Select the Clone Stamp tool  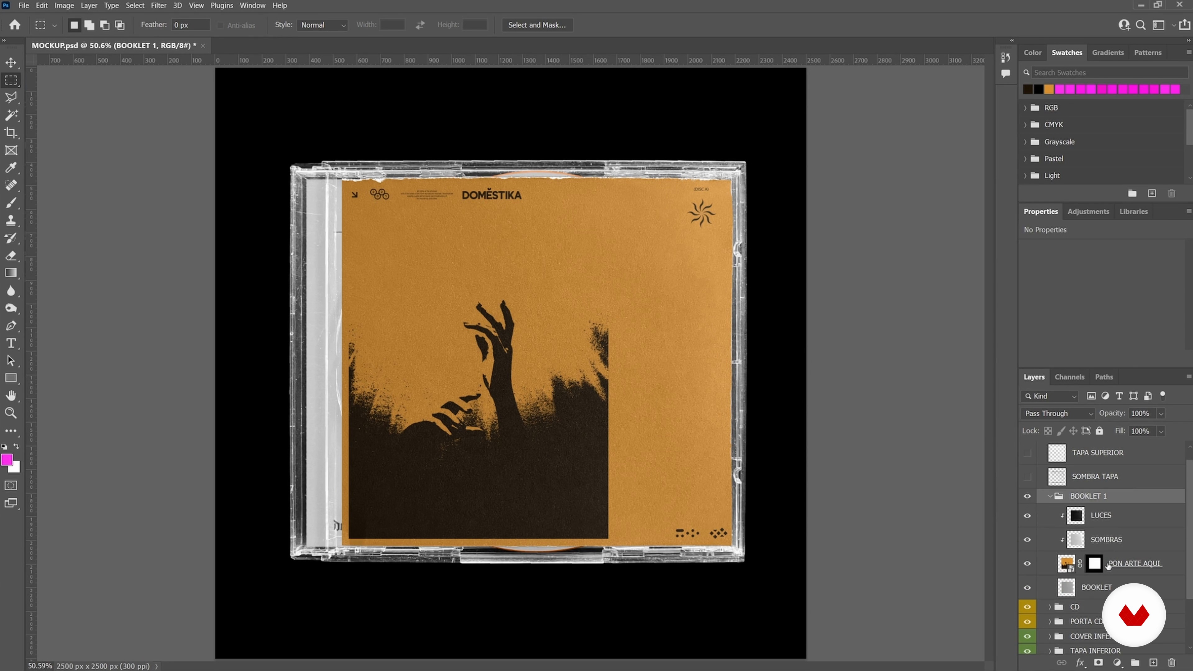[11, 221]
